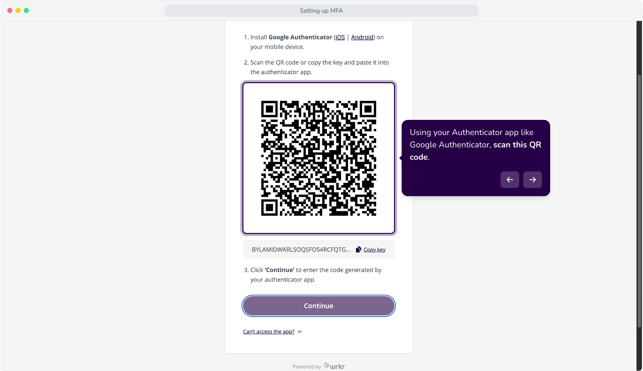Screen dimensions: 643x371
Task: Expand the Can't access the app? section
Action: [x=269, y=331]
